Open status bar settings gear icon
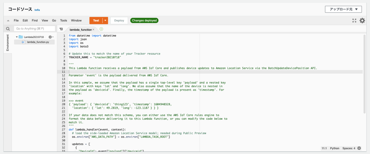Viewport: 370px width, 154px height. [359, 148]
